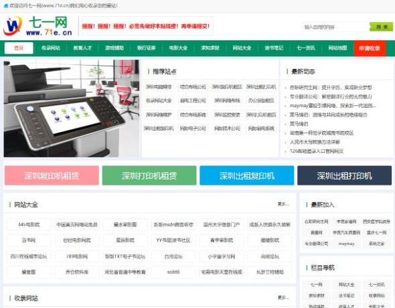The image size is (395, 308).
Task: Open 读书笔记 in the green navigation bar
Action: pos(274,48)
